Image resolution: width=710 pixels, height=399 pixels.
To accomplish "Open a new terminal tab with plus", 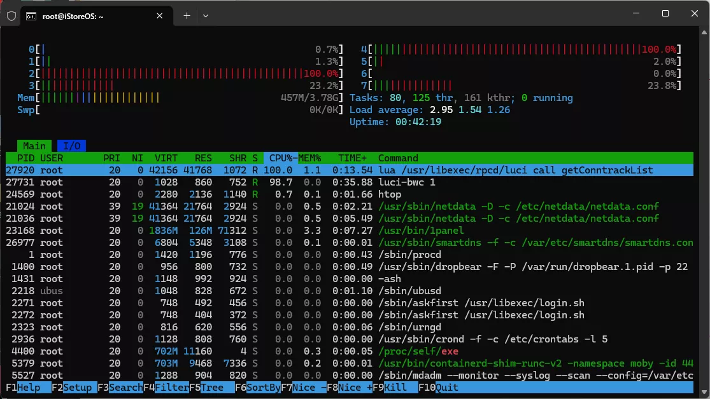I will [187, 16].
